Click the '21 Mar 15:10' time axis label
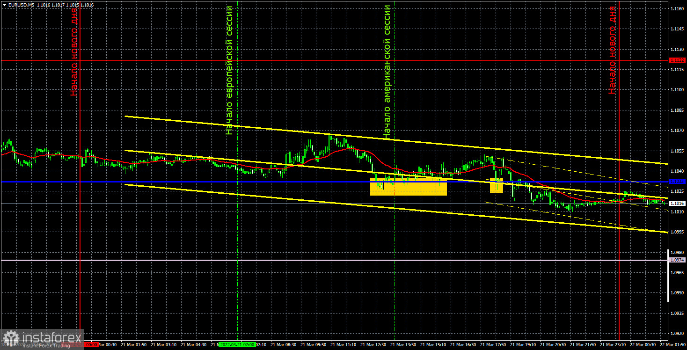 [x=433, y=344]
